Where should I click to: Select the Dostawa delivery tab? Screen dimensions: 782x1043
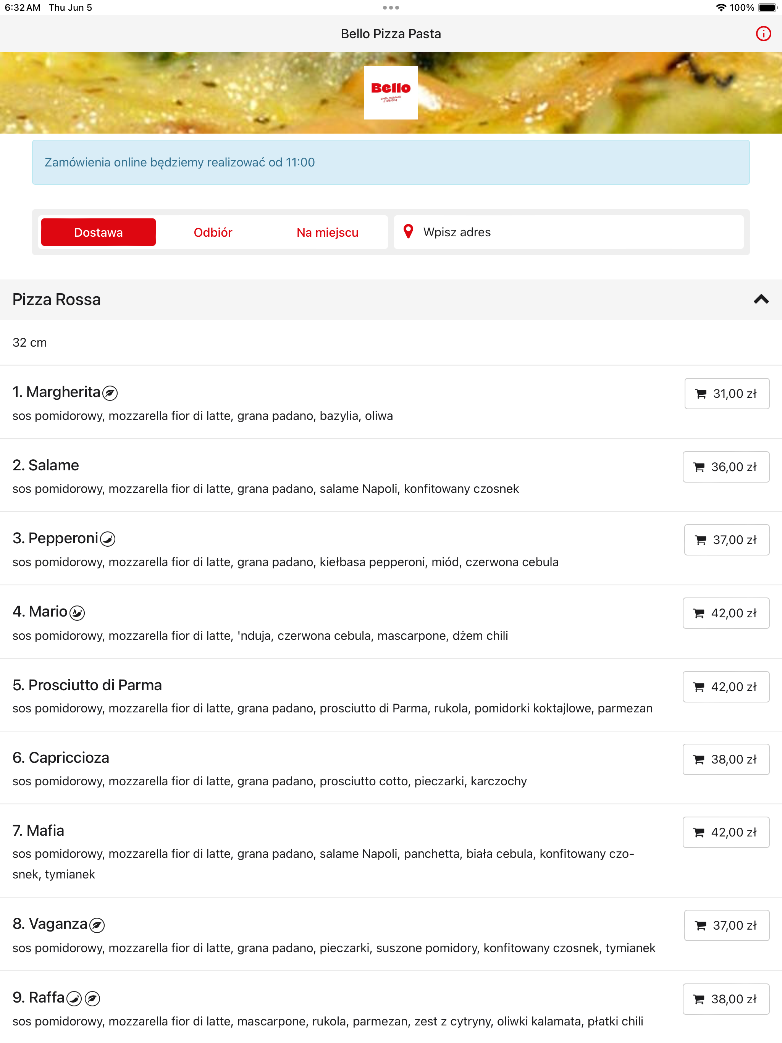[98, 232]
